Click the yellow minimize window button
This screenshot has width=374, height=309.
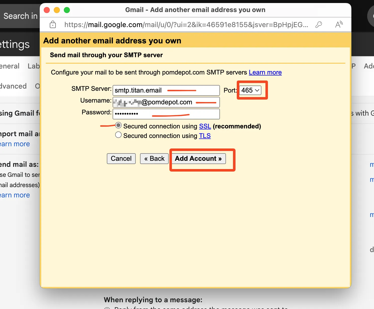57,10
